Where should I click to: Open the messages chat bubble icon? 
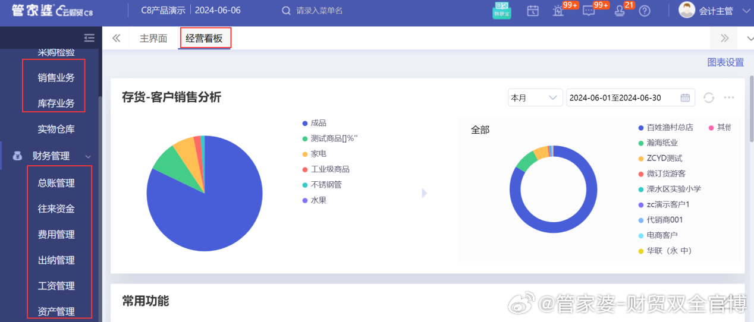[589, 11]
